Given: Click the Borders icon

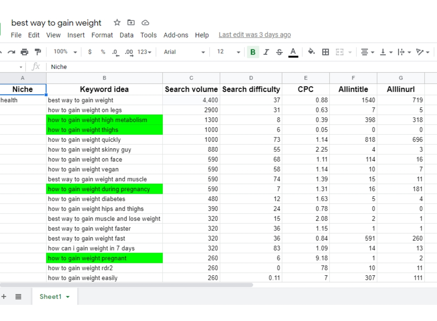Looking at the screenshot, I should [325, 52].
